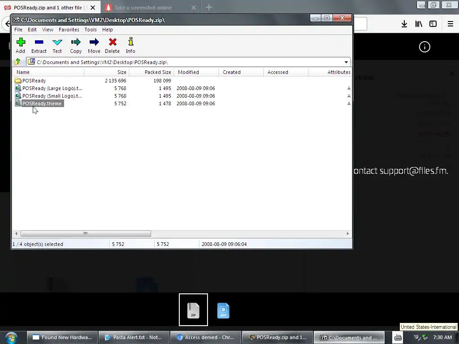This screenshot has height=344, width=459.
Task: Click the info circle icon on files.fm page
Action: point(424,47)
